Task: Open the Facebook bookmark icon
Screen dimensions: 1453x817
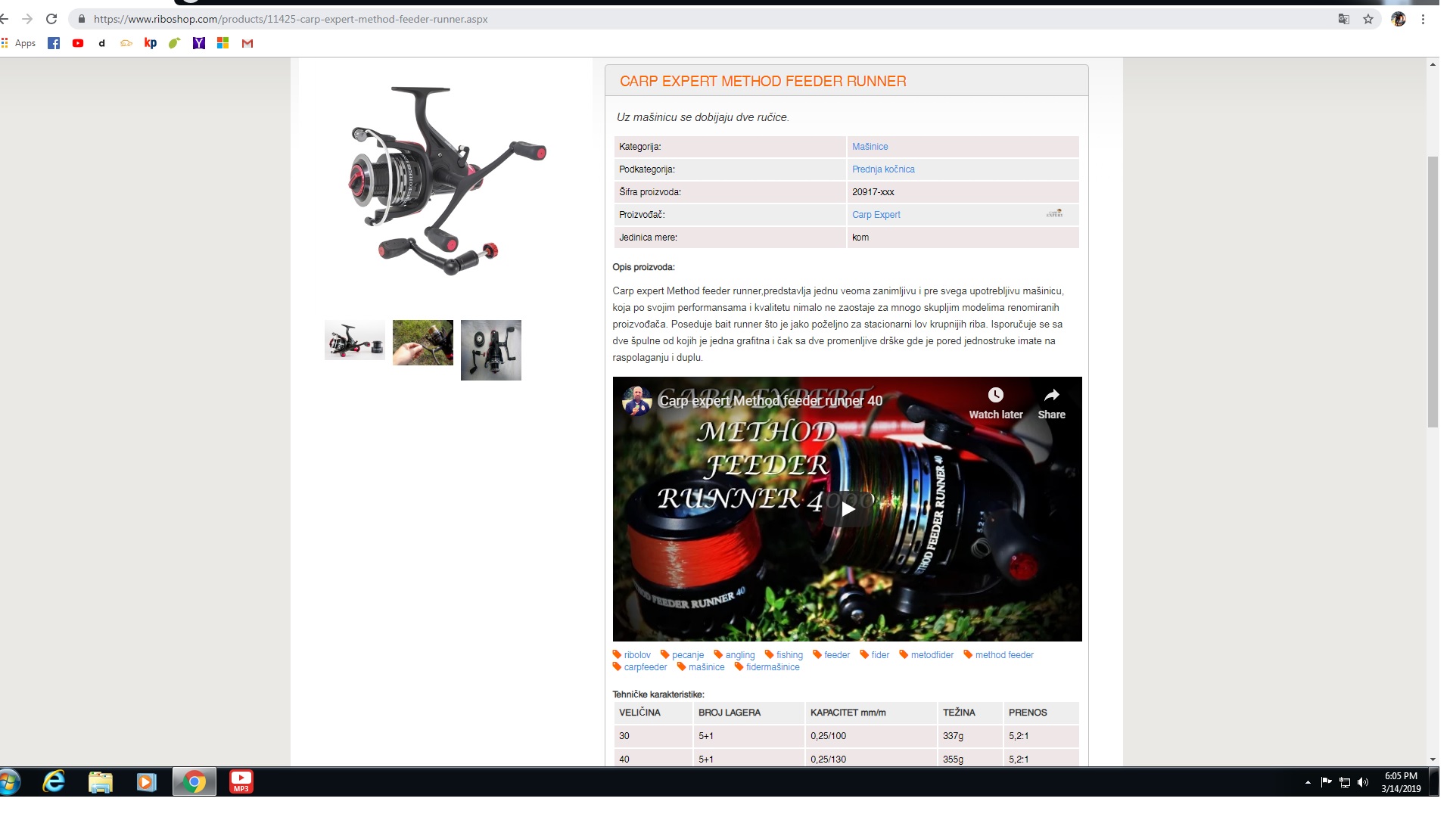Action: [54, 43]
